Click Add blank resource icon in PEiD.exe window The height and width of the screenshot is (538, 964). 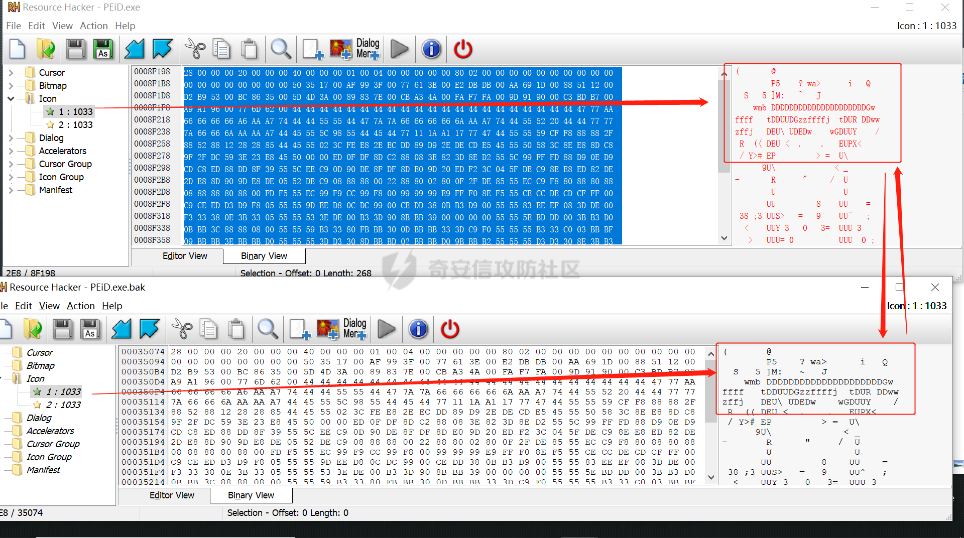(313, 49)
